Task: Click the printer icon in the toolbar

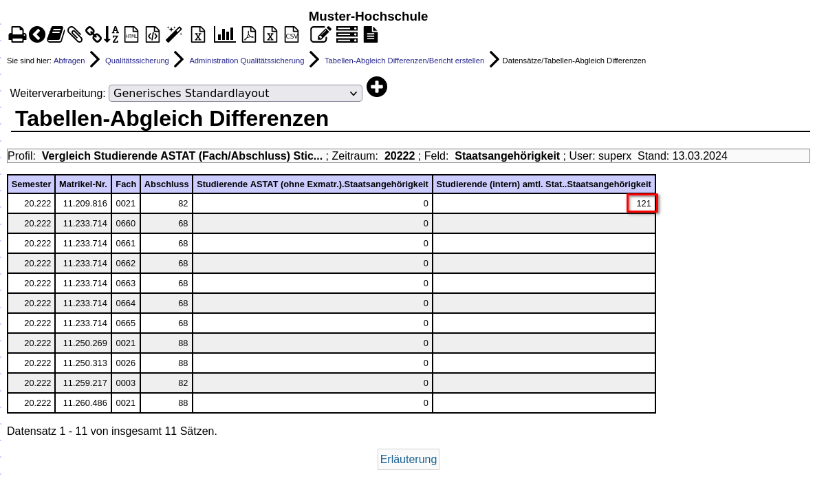Action: 17,34
